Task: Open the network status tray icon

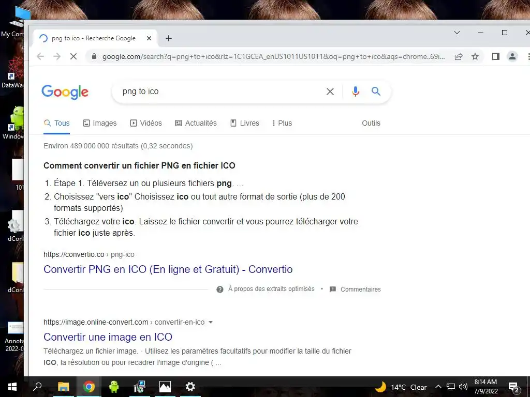Action: point(451,387)
